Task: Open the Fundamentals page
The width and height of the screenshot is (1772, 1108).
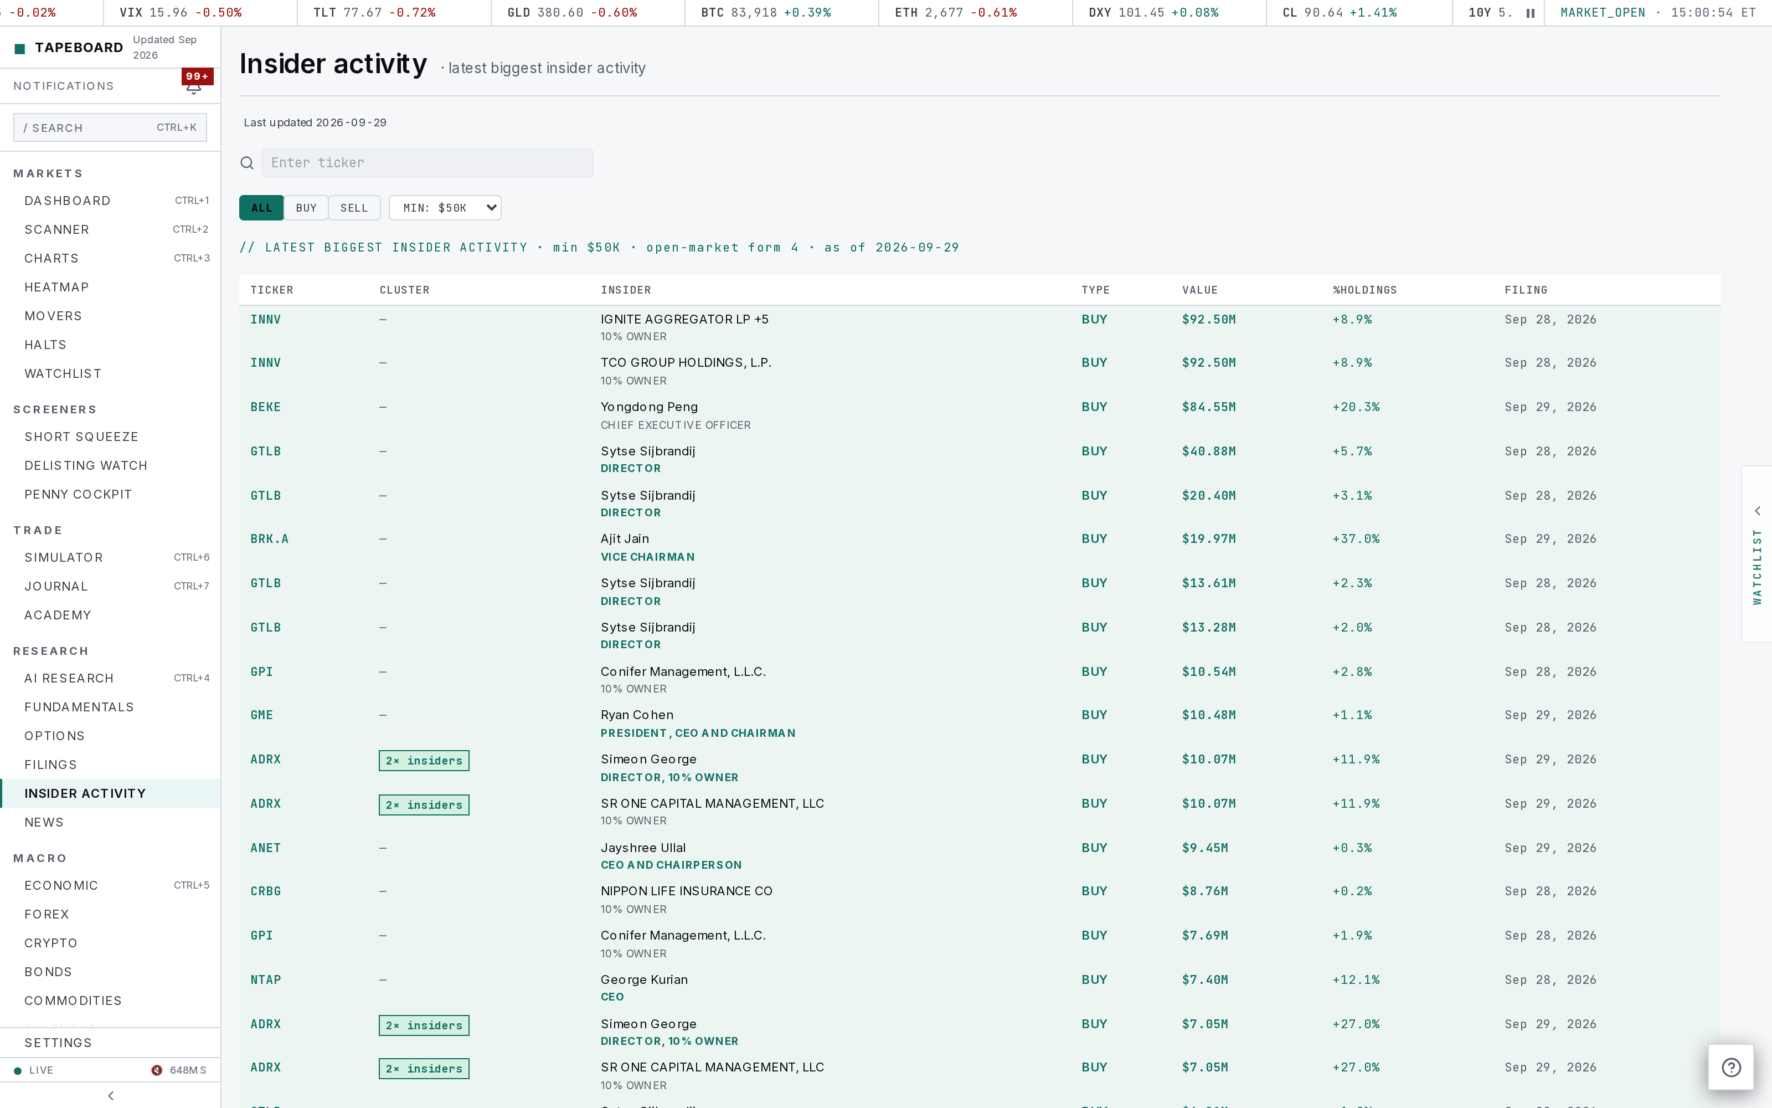Action: (x=110, y=707)
